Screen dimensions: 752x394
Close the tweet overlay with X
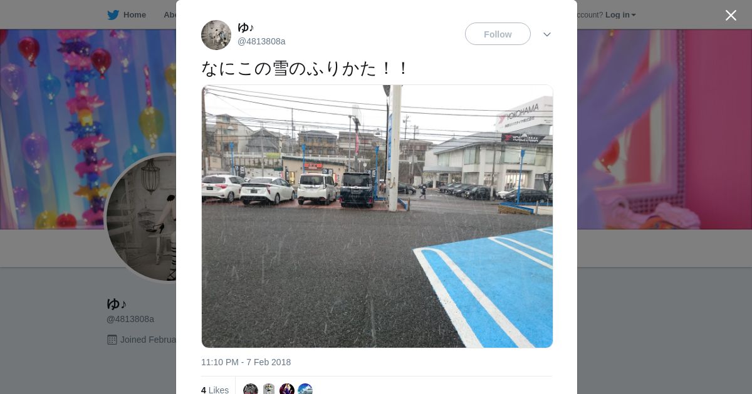pos(731,15)
